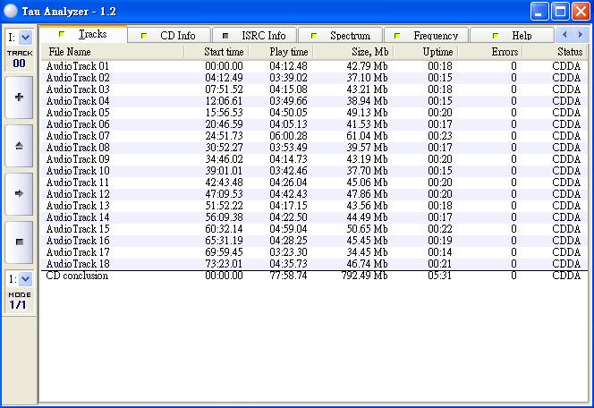Click total size 792.49 Mb
Viewport: 594px width, 408px height.
coord(364,276)
